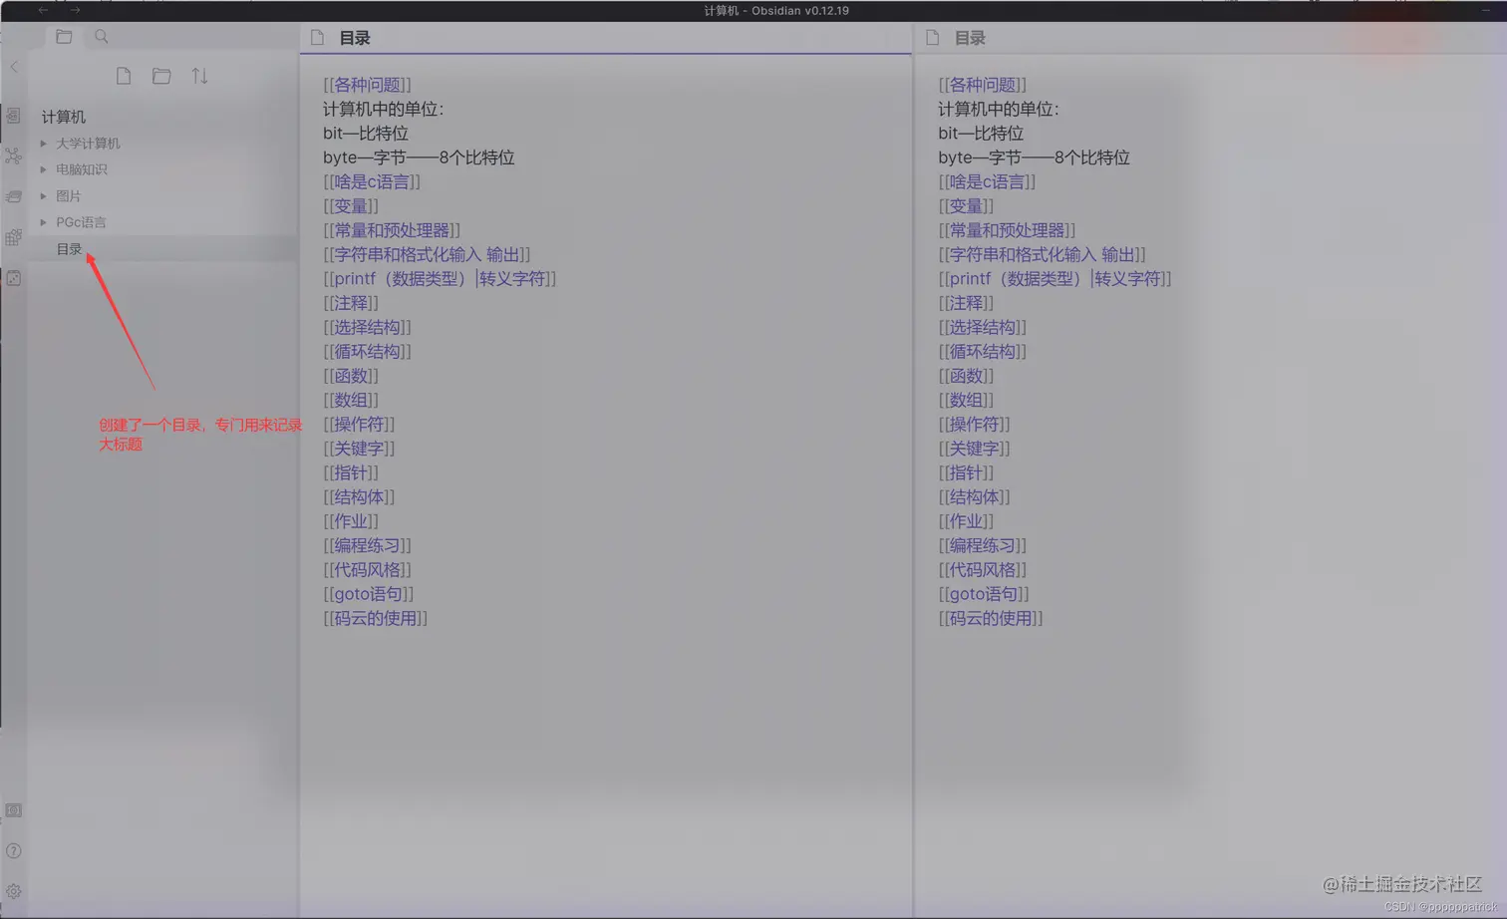Switch to the Search tab in the sidebar
Image resolution: width=1507 pixels, height=919 pixels.
101,36
